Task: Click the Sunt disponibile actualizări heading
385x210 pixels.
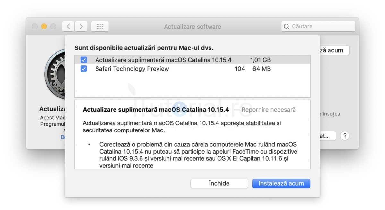Action: [x=144, y=48]
